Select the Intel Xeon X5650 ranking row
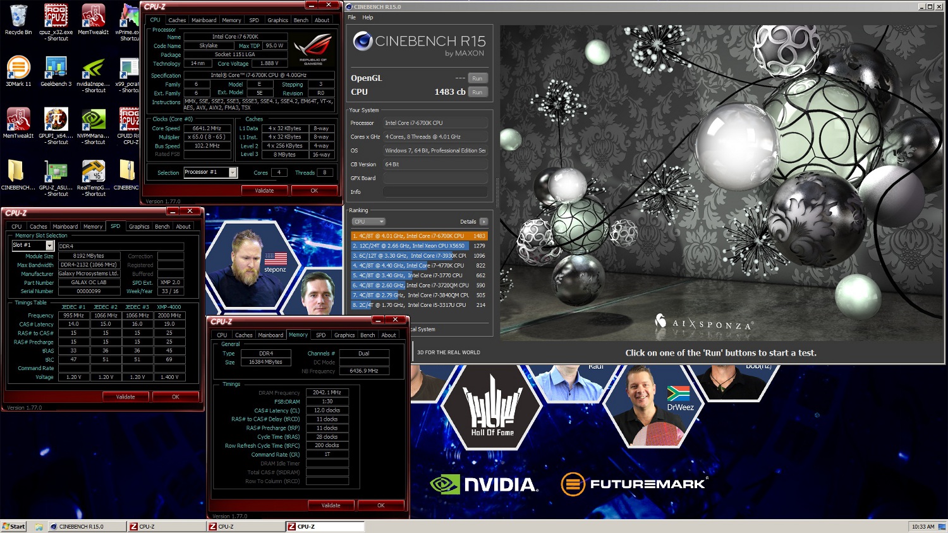948x533 pixels. coord(419,246)
